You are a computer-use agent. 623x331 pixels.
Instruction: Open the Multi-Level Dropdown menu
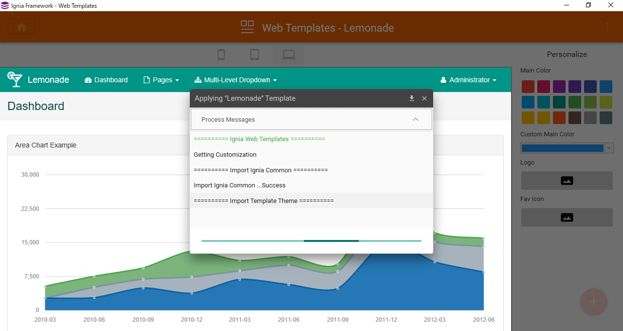[236, 80]
